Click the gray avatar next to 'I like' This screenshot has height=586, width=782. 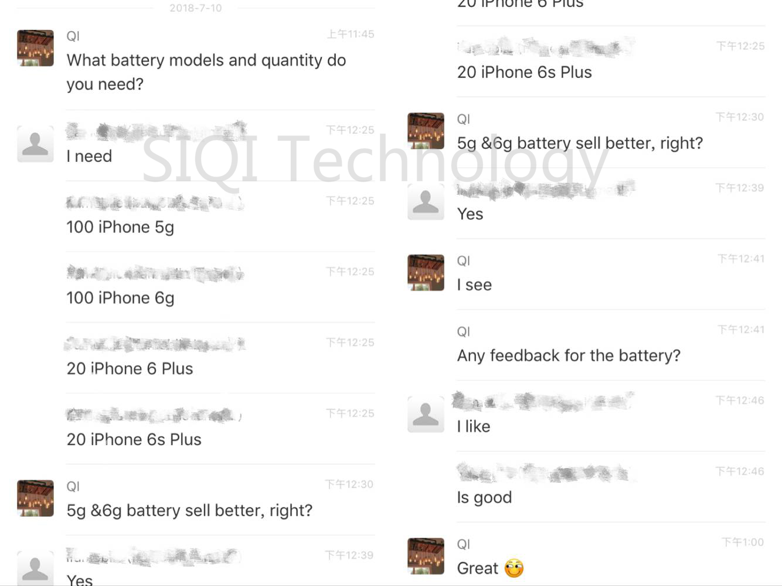pyautogui.click(x=426, y=414)
